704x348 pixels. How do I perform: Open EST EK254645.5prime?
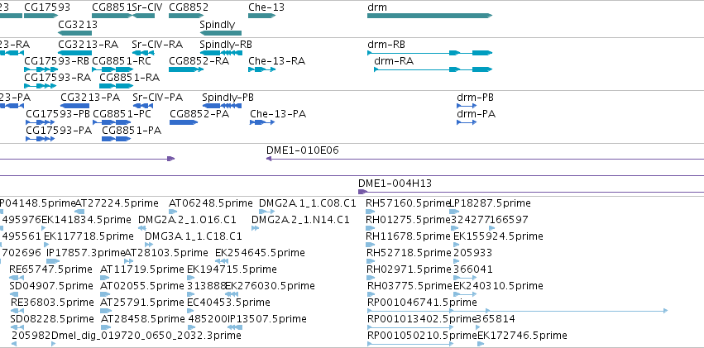(x=260, y=252)
